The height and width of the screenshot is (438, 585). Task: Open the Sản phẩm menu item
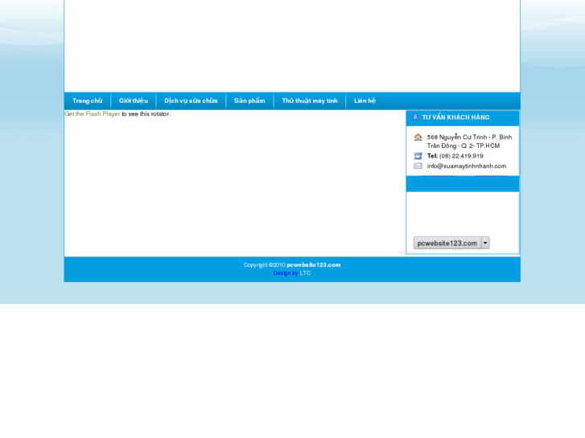[249, 100]
